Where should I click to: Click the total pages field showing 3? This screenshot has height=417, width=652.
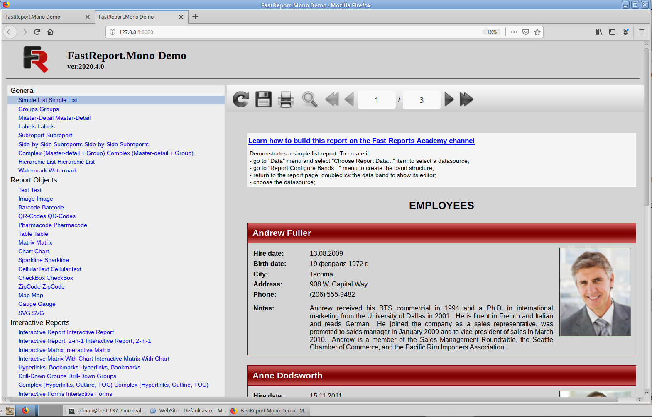[x=422, y=100]
